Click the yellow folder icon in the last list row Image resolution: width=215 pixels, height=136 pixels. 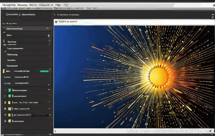coord(9,121)
